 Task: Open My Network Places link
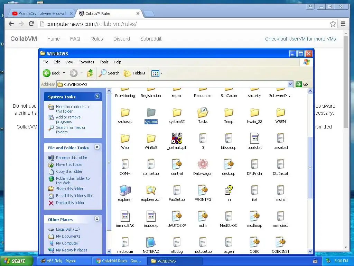click(x=72, y=250)
